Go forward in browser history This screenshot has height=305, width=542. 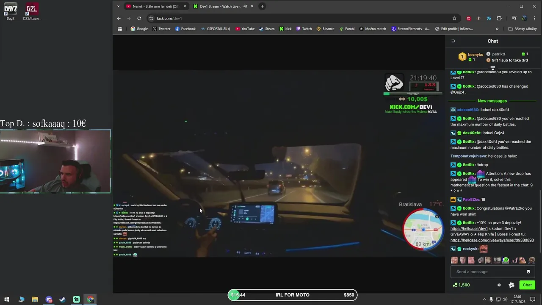[129, 18]
